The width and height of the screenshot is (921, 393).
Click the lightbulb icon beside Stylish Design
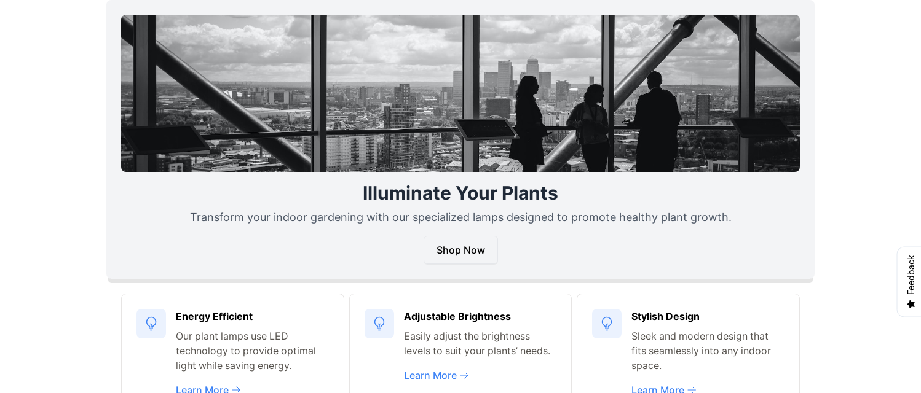[x=607, y=324]
